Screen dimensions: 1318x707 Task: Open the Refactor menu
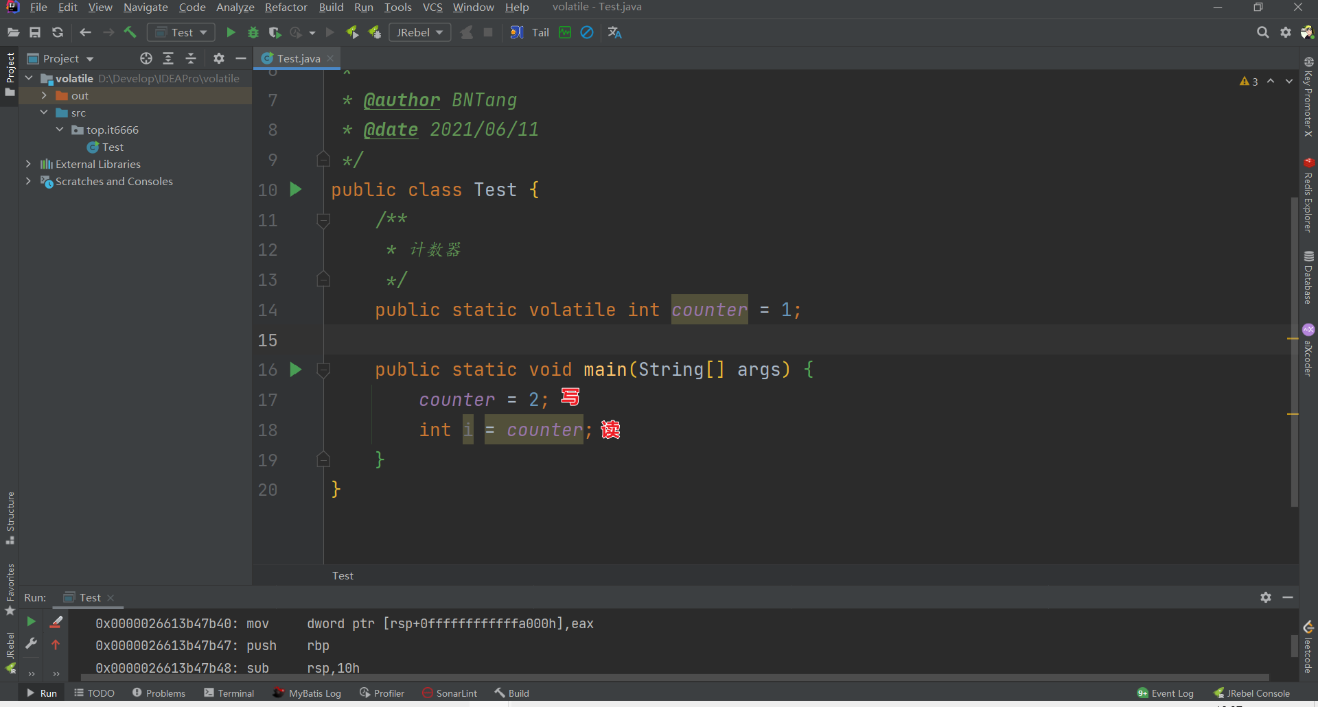pos(286,7)
